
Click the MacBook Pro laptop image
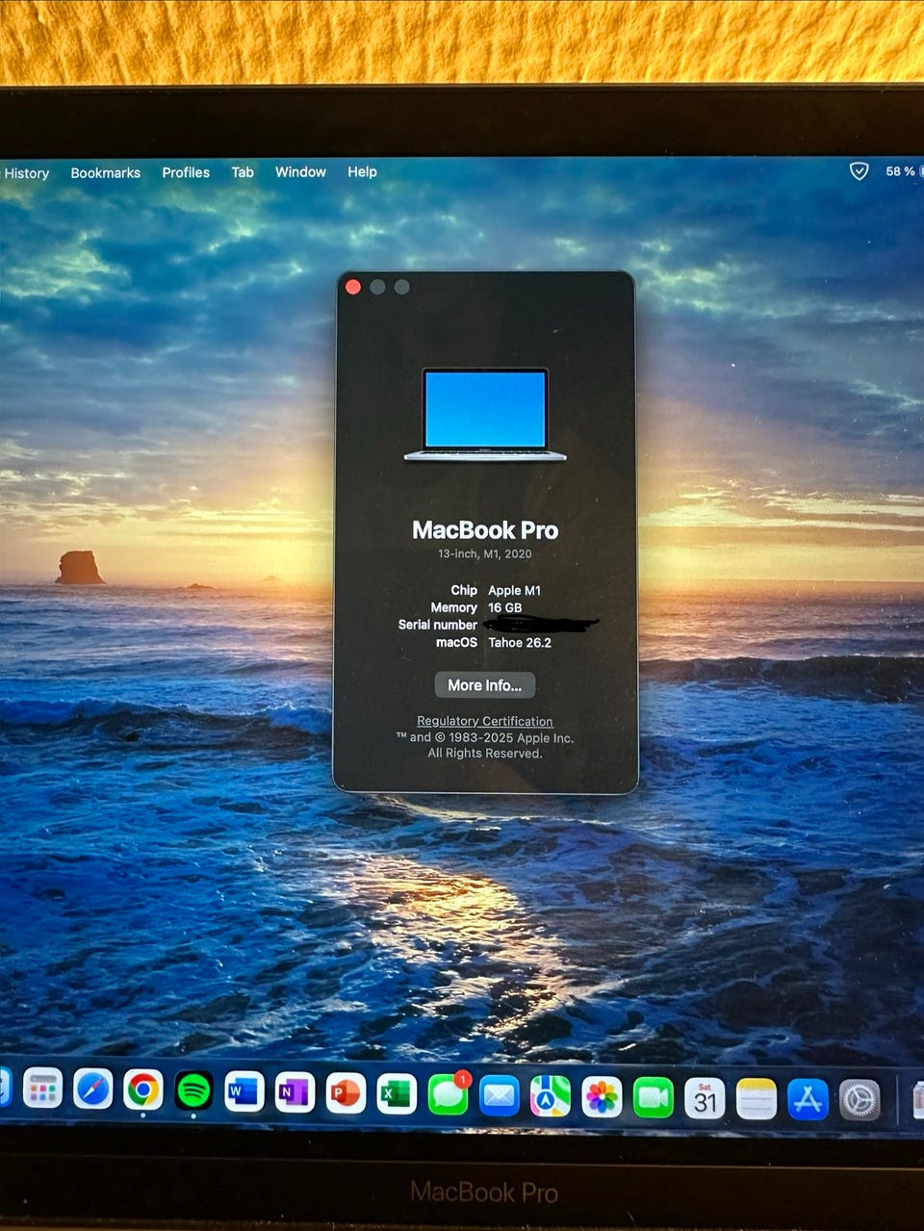pyautogui.click(x=485, y=415)
